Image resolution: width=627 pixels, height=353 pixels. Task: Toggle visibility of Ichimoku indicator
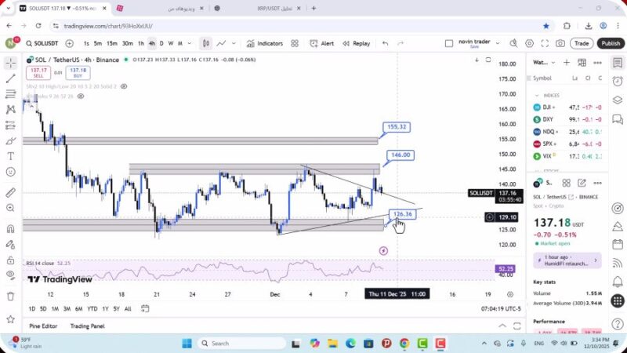coord(81,96)
